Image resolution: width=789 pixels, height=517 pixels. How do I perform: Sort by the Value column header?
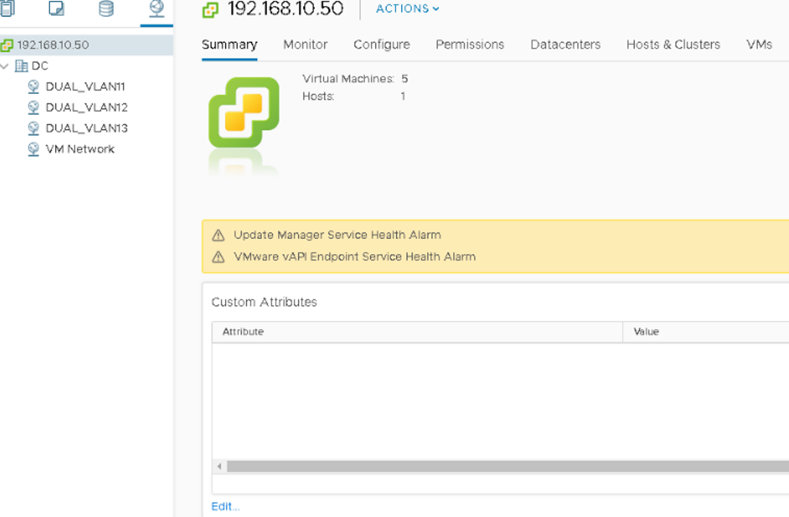coord(706,332)
